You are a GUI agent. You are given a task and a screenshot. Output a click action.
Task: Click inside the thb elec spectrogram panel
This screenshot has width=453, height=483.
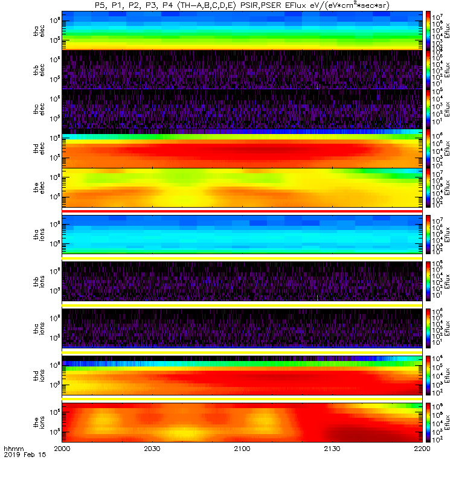pyautogui.click(x=242, y=69)
